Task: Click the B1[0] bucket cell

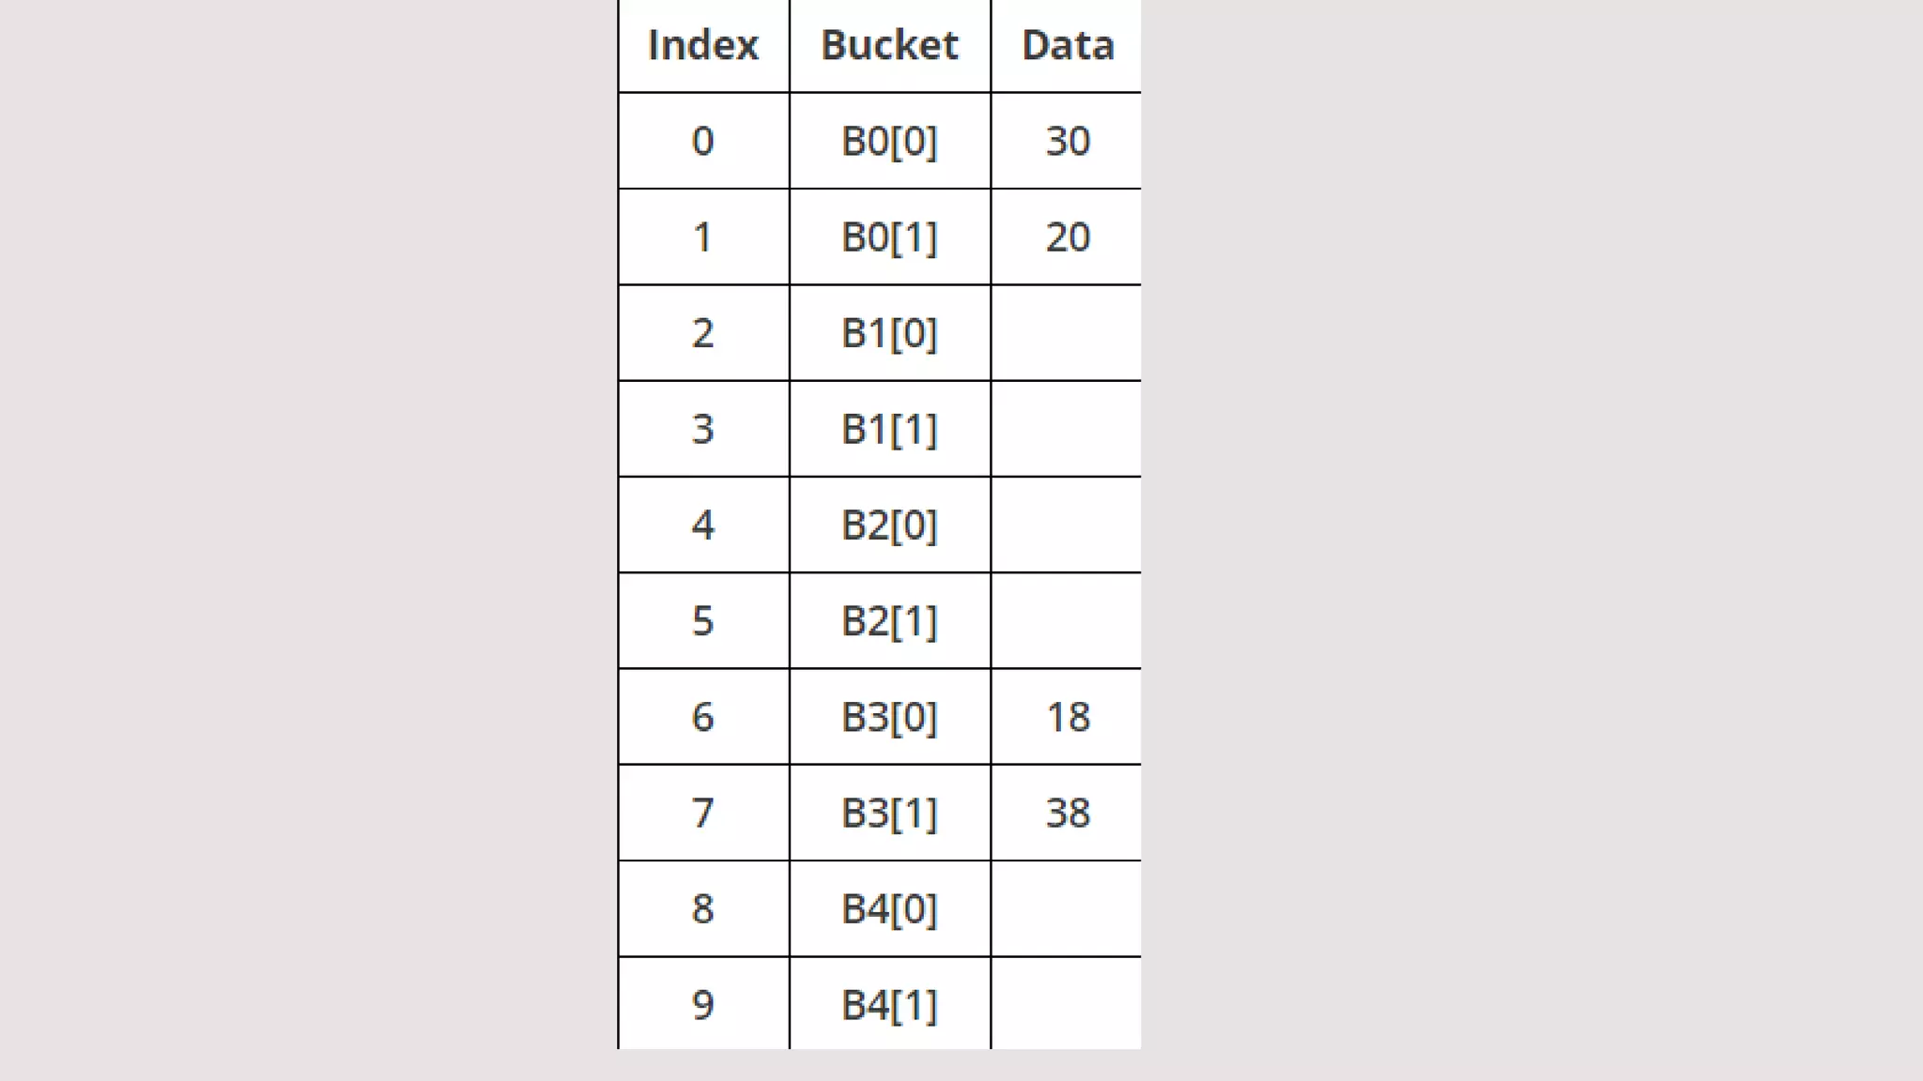Action: pyautogui.click(x=889, y=333)
